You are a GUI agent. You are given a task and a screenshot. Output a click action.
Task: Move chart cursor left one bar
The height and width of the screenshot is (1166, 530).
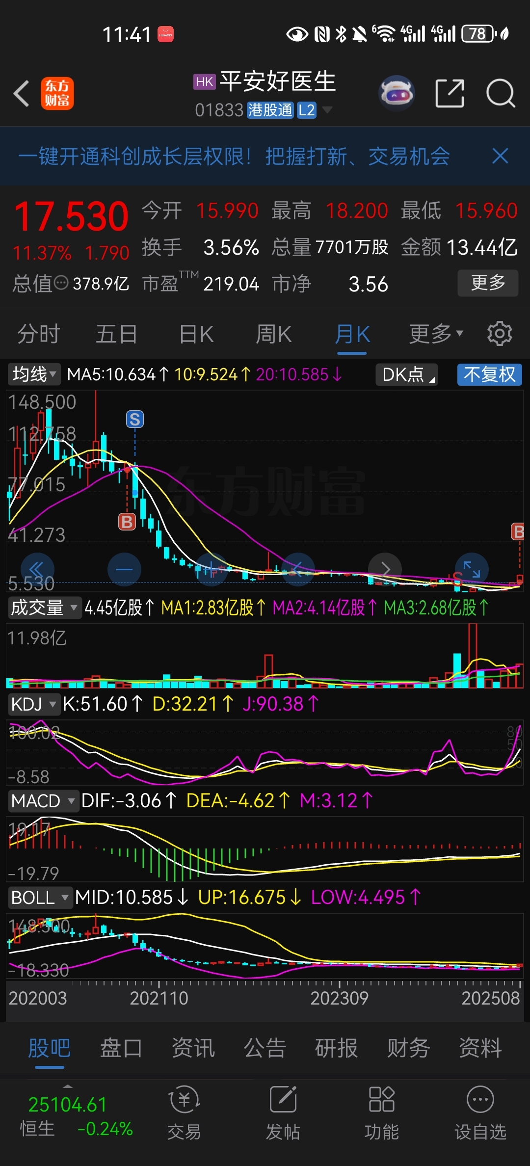[298, 569]
